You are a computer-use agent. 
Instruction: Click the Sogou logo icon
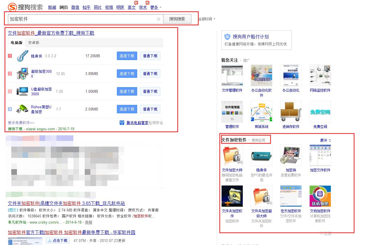12,7
